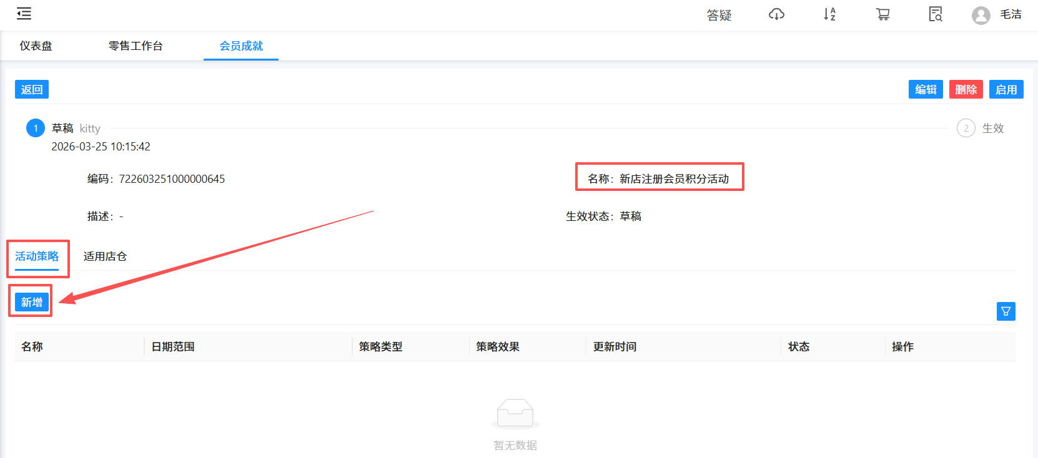Viewport: 1038px width, 458px height.
Task: Click the empty data inbox icon
Action: point(515,414)
